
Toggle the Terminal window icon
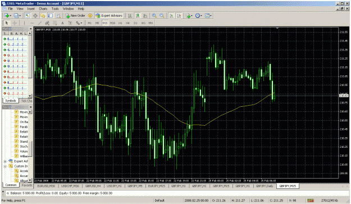(51, 15)
